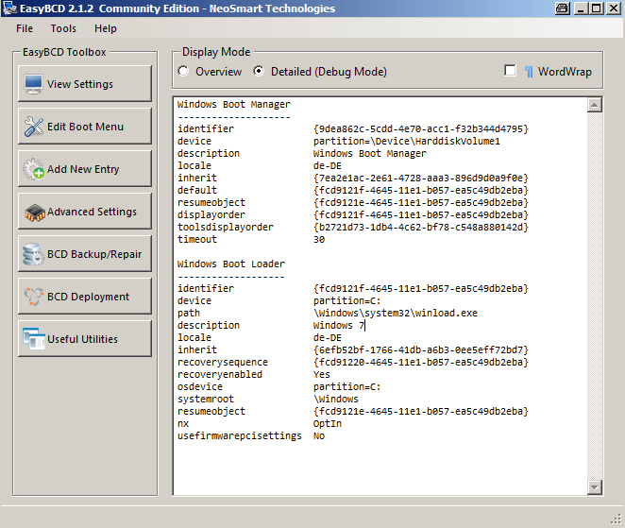The image size is (625, 528).
Task: Select Detailed (Debug Mode) radio button
Action: 259,72
